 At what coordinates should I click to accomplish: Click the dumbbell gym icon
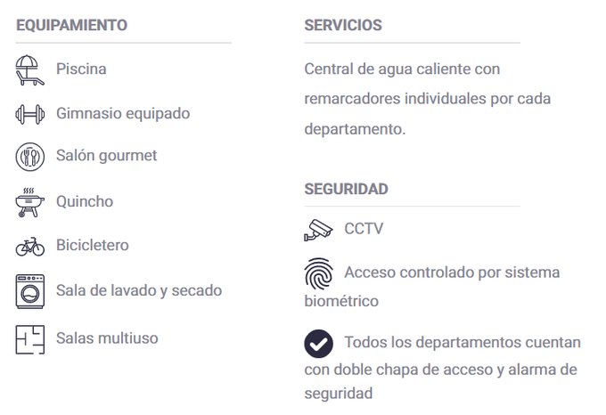[29, 115]
